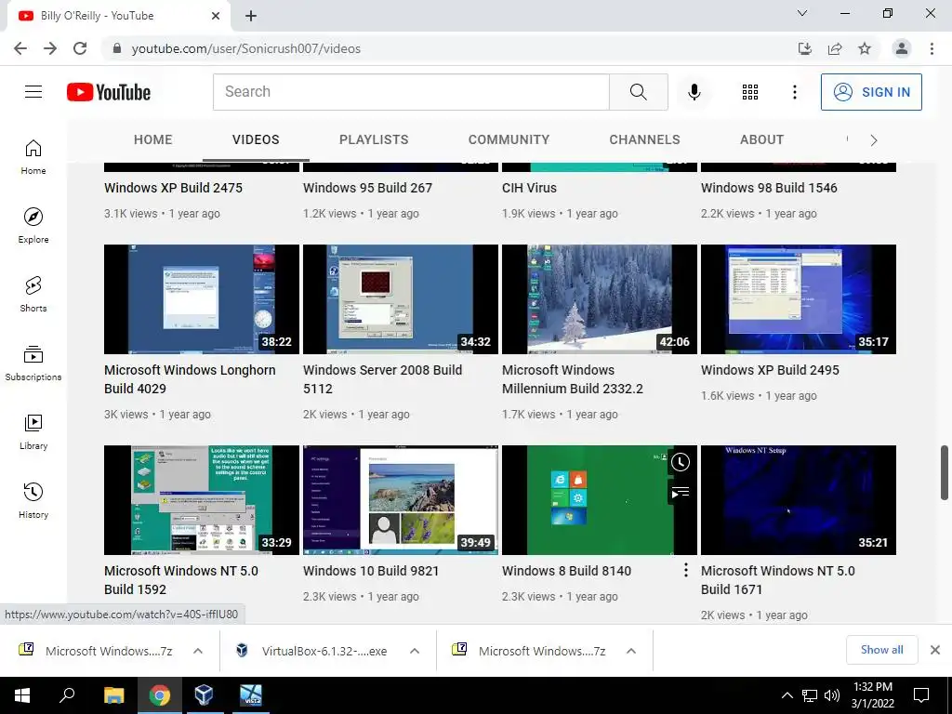
Task: Open the volume control in system tray
Action: pos(832,695)
